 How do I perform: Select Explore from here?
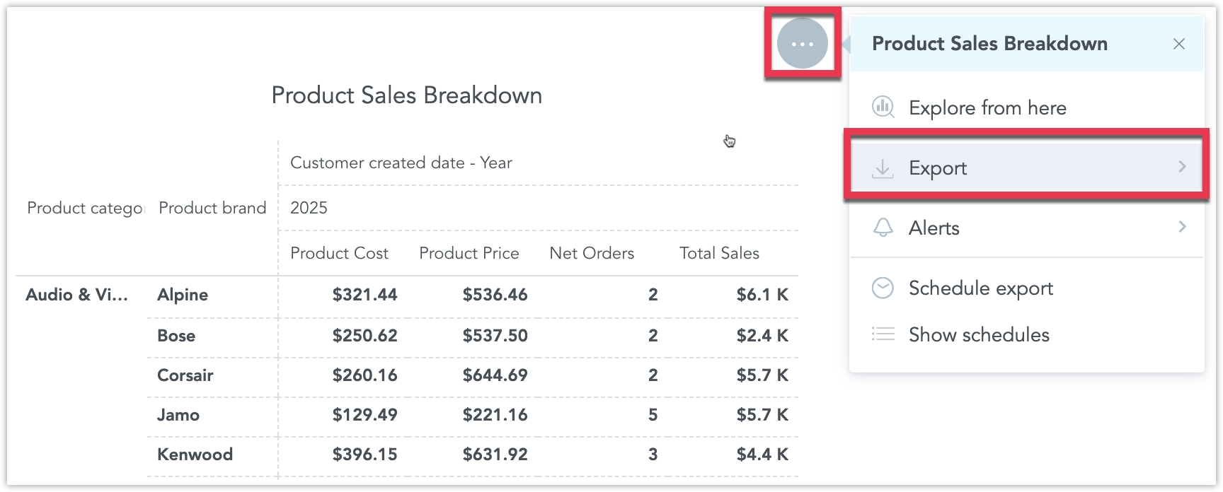click(x=987, y=107)
